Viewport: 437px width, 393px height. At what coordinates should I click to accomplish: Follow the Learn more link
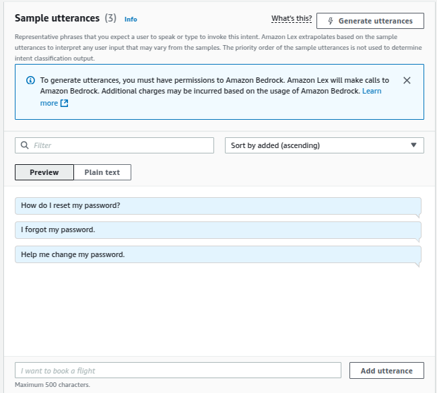(372, 91)
